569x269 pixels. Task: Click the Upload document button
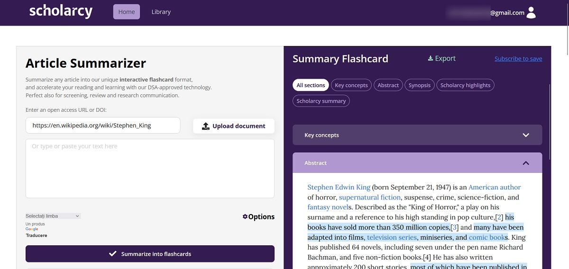(234, 126)
